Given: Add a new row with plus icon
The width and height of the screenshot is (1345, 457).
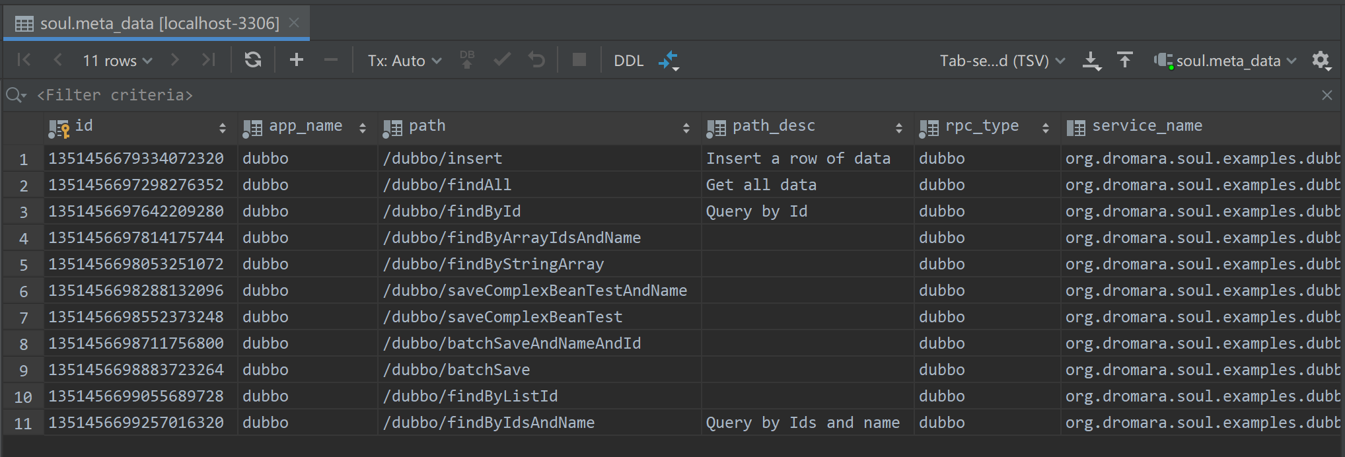Looking at the screenshot, I should click(x=297, y=60).
